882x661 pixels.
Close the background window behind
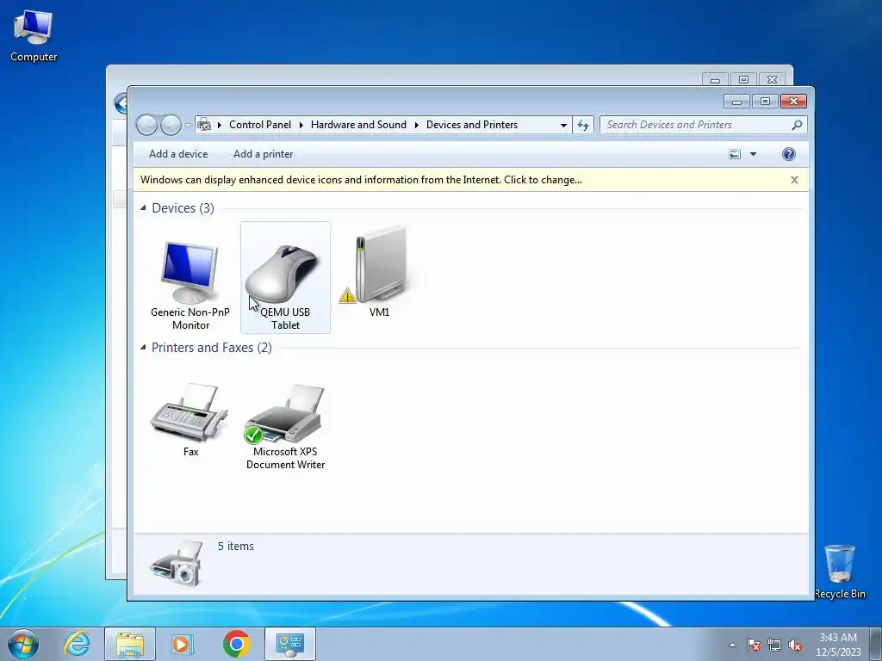click(x=772, y=80)
